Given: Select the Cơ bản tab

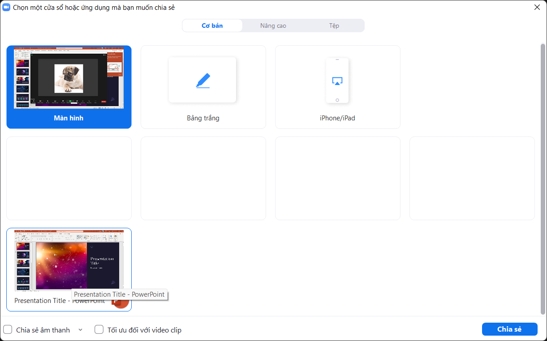Looking at the screenshot, I should (x=212, y=26).
